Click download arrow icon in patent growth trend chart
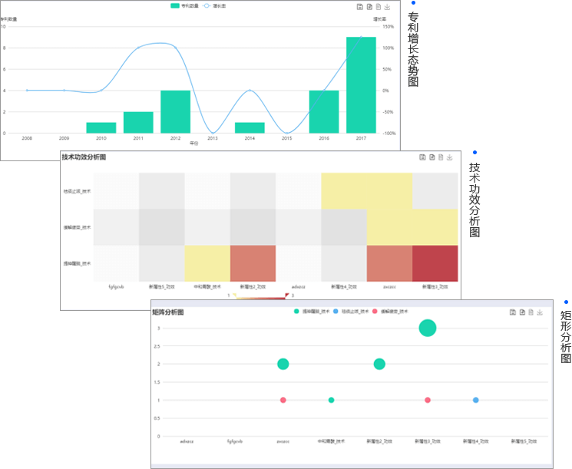The height and width of the screenshot is (469, 572). [x=388, y=6]
